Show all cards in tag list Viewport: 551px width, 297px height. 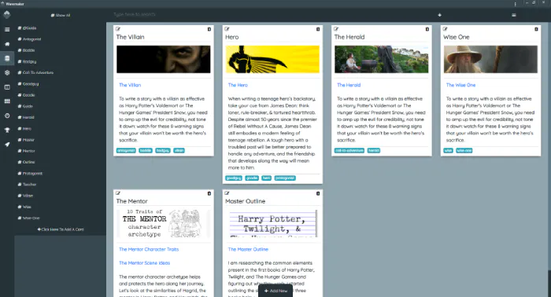[x=61, y=16]
